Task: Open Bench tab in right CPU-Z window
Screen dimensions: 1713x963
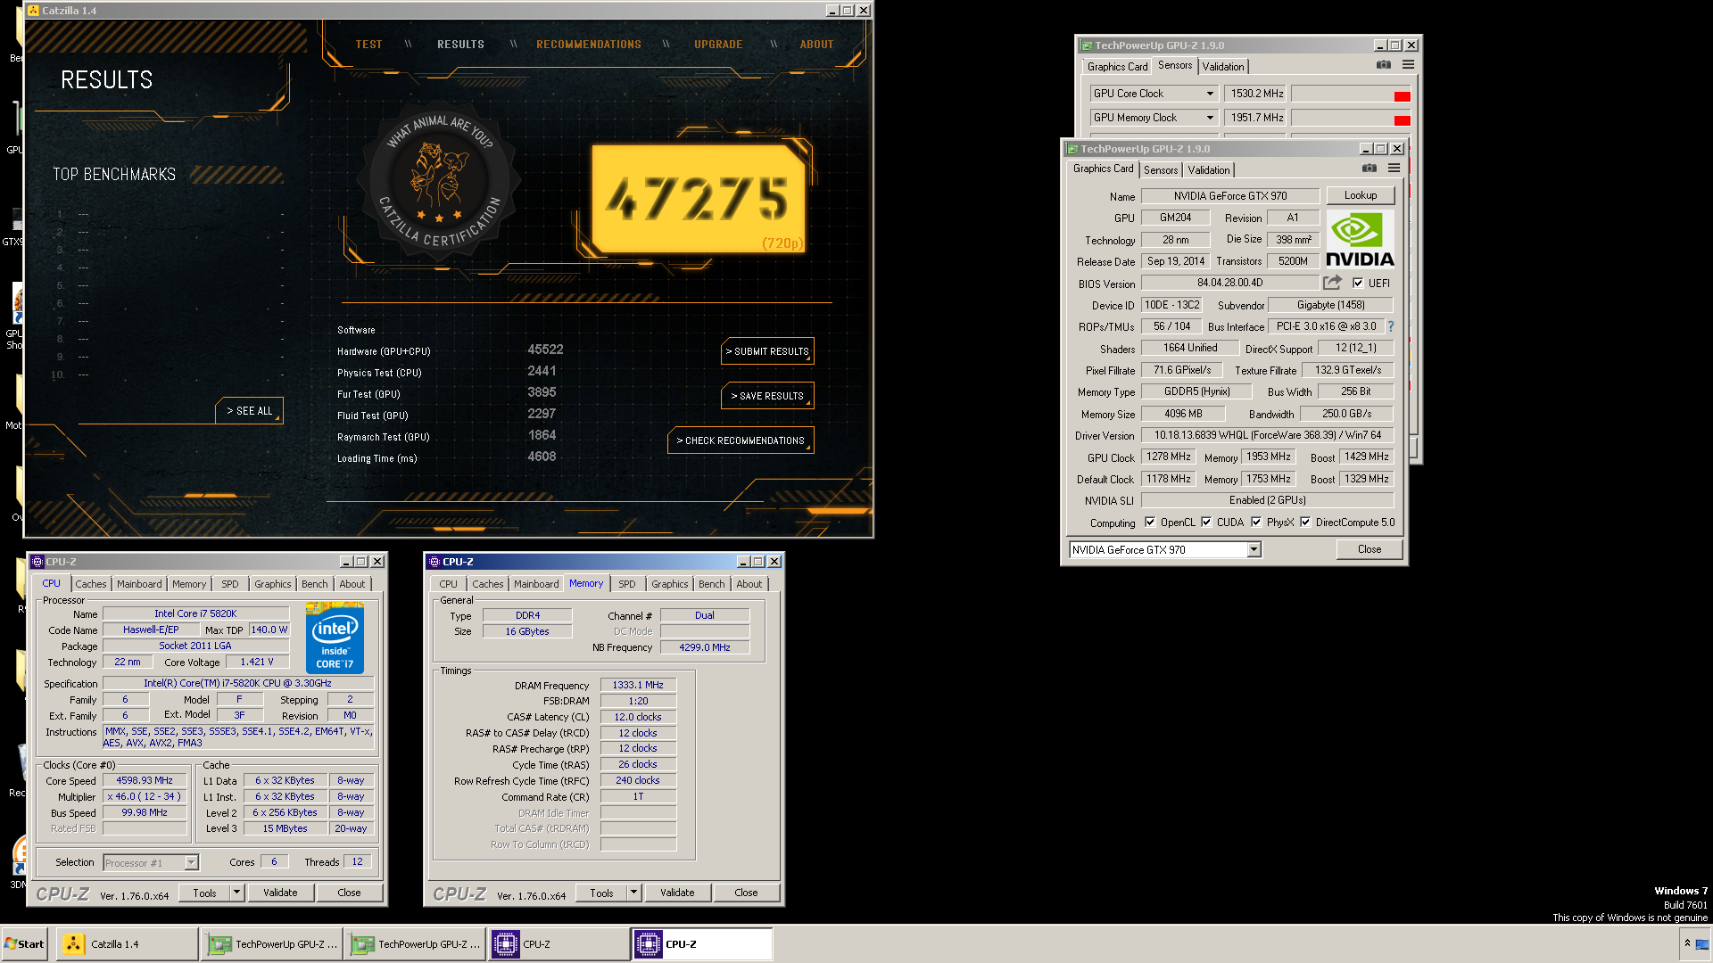Action: [711, 584]
